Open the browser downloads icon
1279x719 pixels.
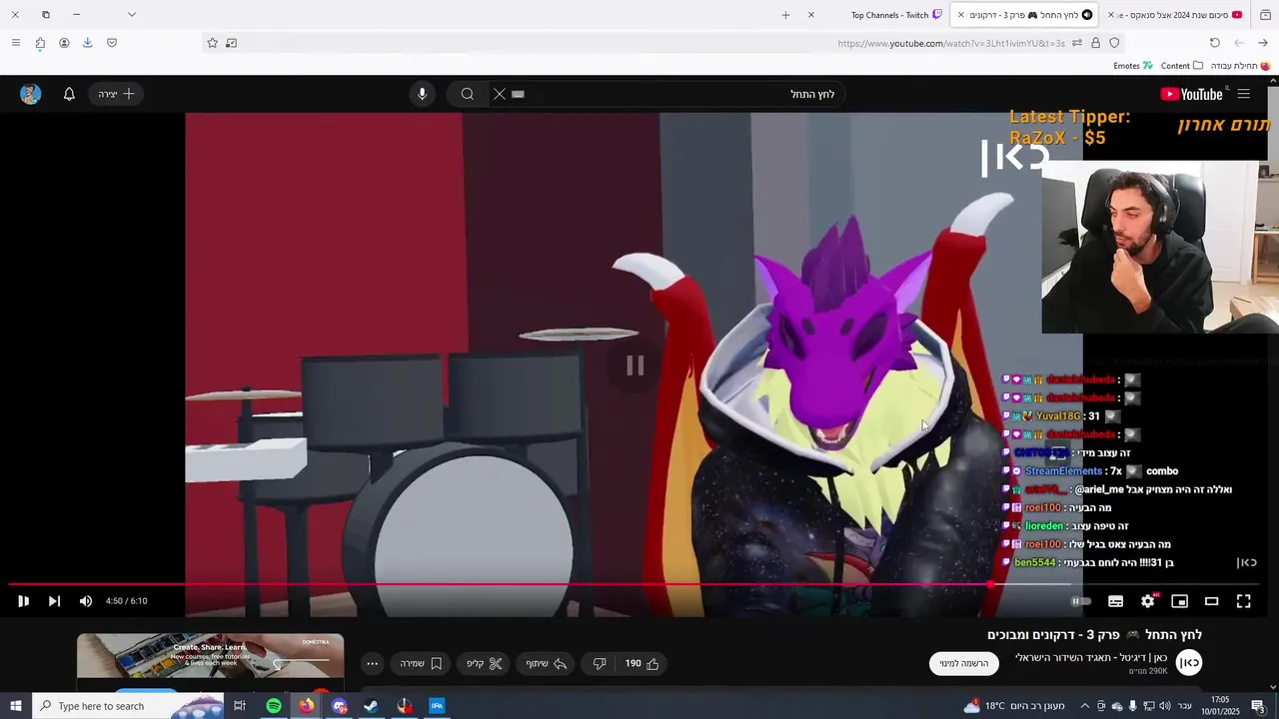pyautogui.click(x=87, y=43)
